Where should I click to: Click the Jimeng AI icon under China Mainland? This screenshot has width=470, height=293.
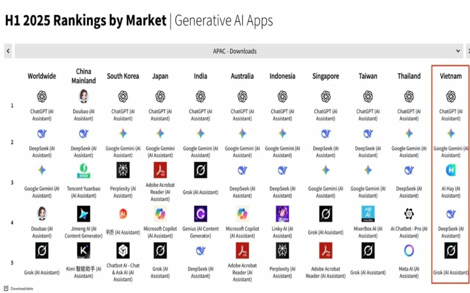[x=84, y=214]
